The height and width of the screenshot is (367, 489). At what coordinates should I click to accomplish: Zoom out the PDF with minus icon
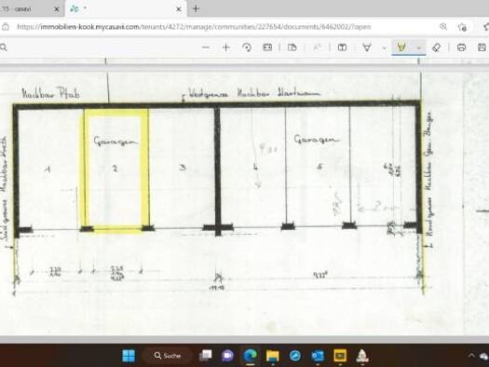206,48
